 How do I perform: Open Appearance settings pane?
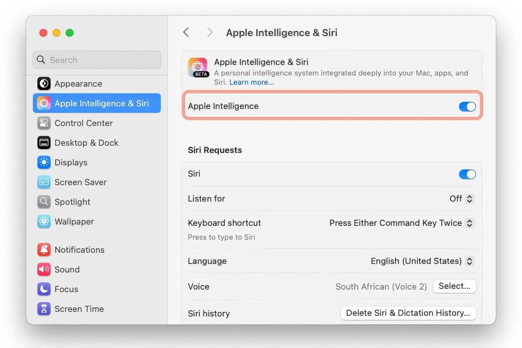[97, 84]
